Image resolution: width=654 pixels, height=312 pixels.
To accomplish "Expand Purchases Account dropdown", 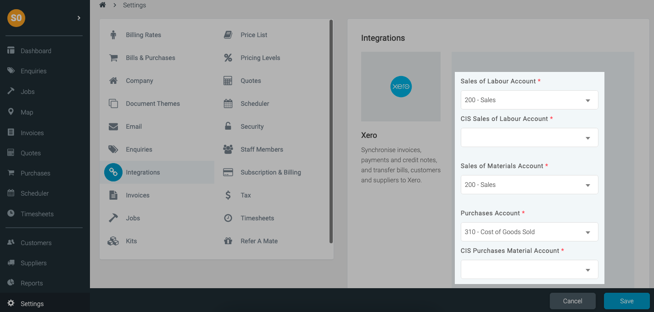I will (529, 232).
